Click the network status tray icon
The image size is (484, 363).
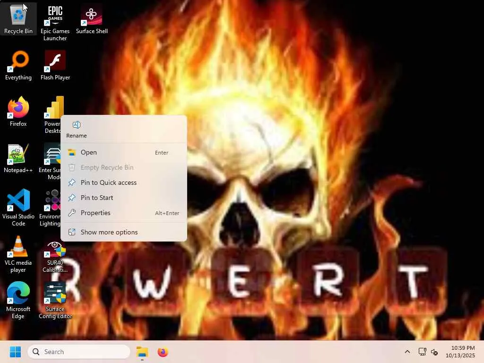(x=422, y=352)
